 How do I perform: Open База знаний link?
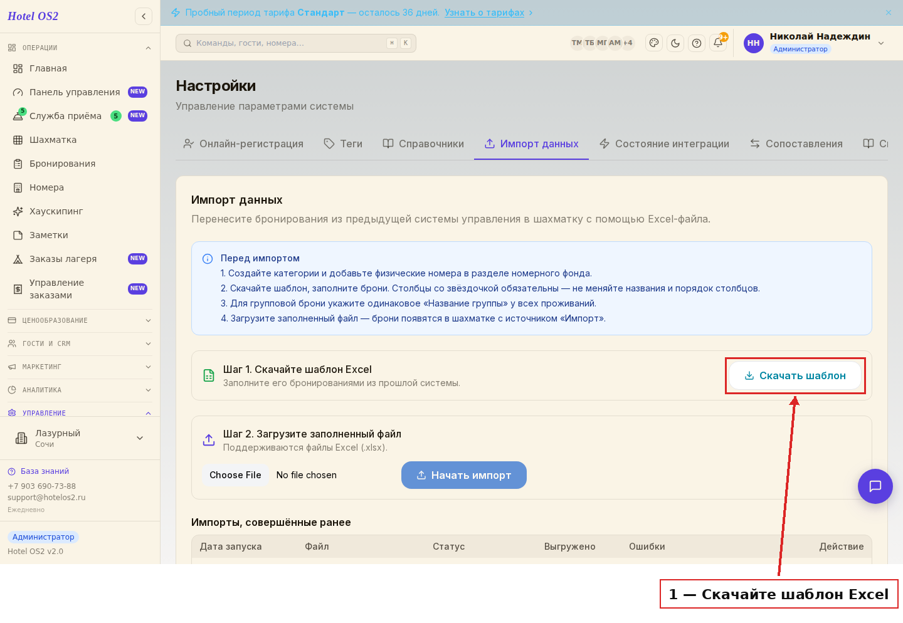click(x=38, y=471)
